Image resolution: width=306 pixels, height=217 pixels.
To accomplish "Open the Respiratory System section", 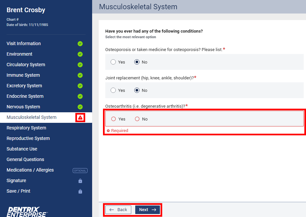I will pos(26,128).
